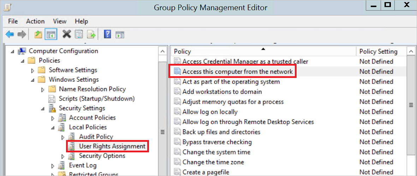Toggle Show/Hide Console Tree toolbar button
The height and width of the screenshot is (176, 417).
(52, 34)
